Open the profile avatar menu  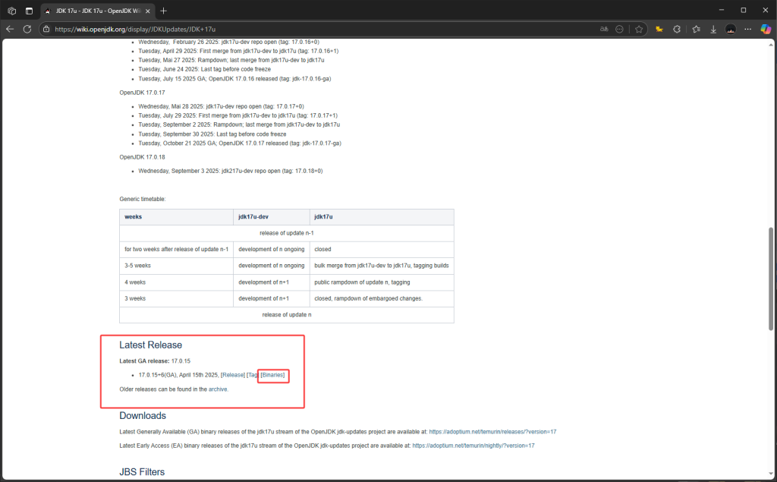[x=731, y=30]
